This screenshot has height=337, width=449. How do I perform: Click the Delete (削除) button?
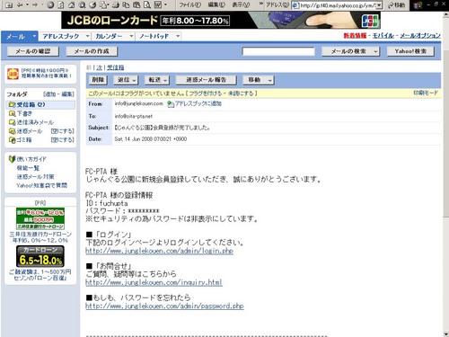pos(98,80)
